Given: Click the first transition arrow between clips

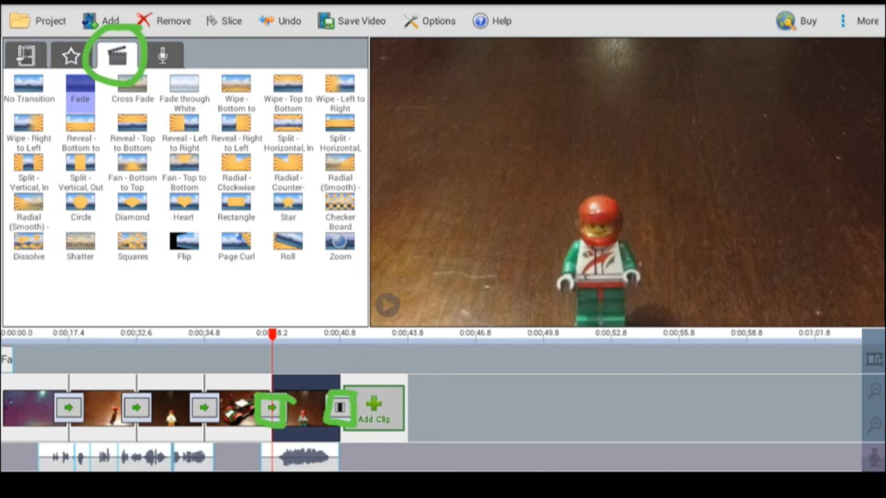Looking at the screenshot, I should pos(69,408).
